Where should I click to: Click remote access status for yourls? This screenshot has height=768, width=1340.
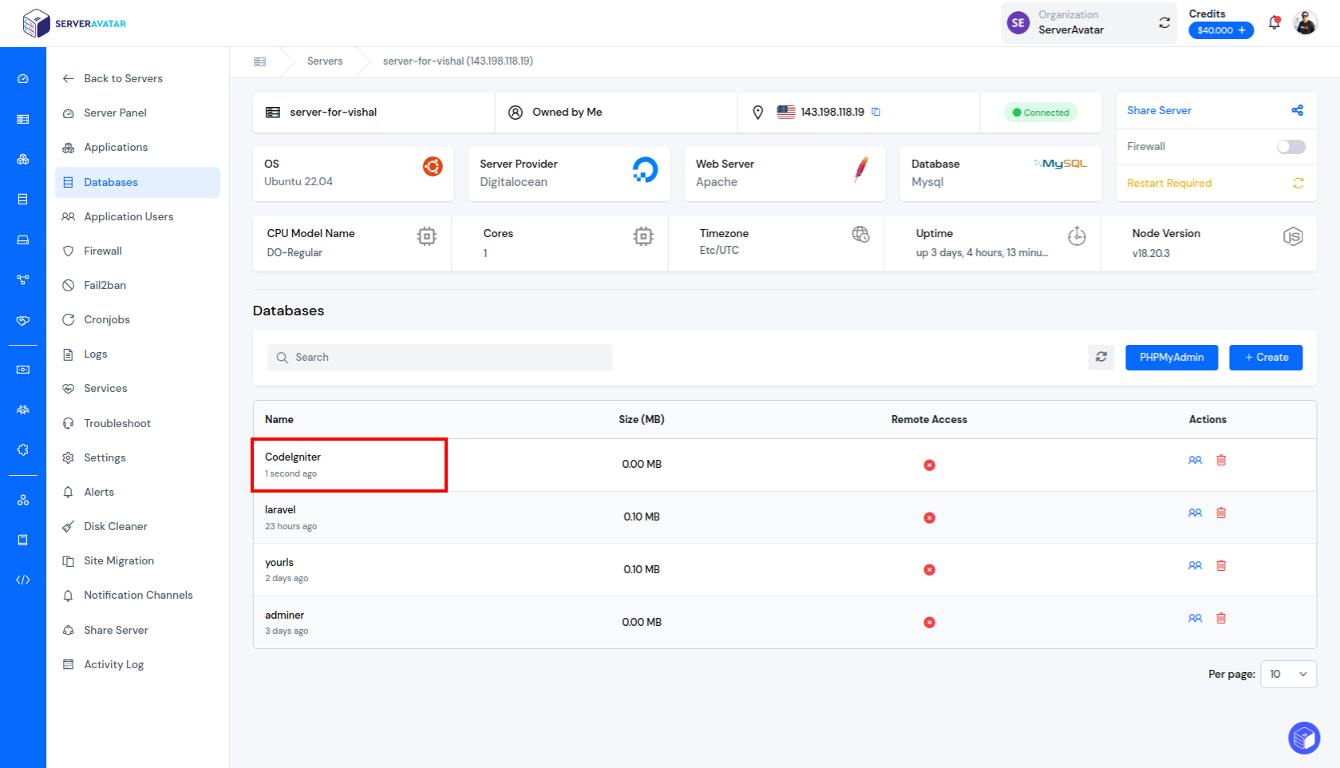929,570
